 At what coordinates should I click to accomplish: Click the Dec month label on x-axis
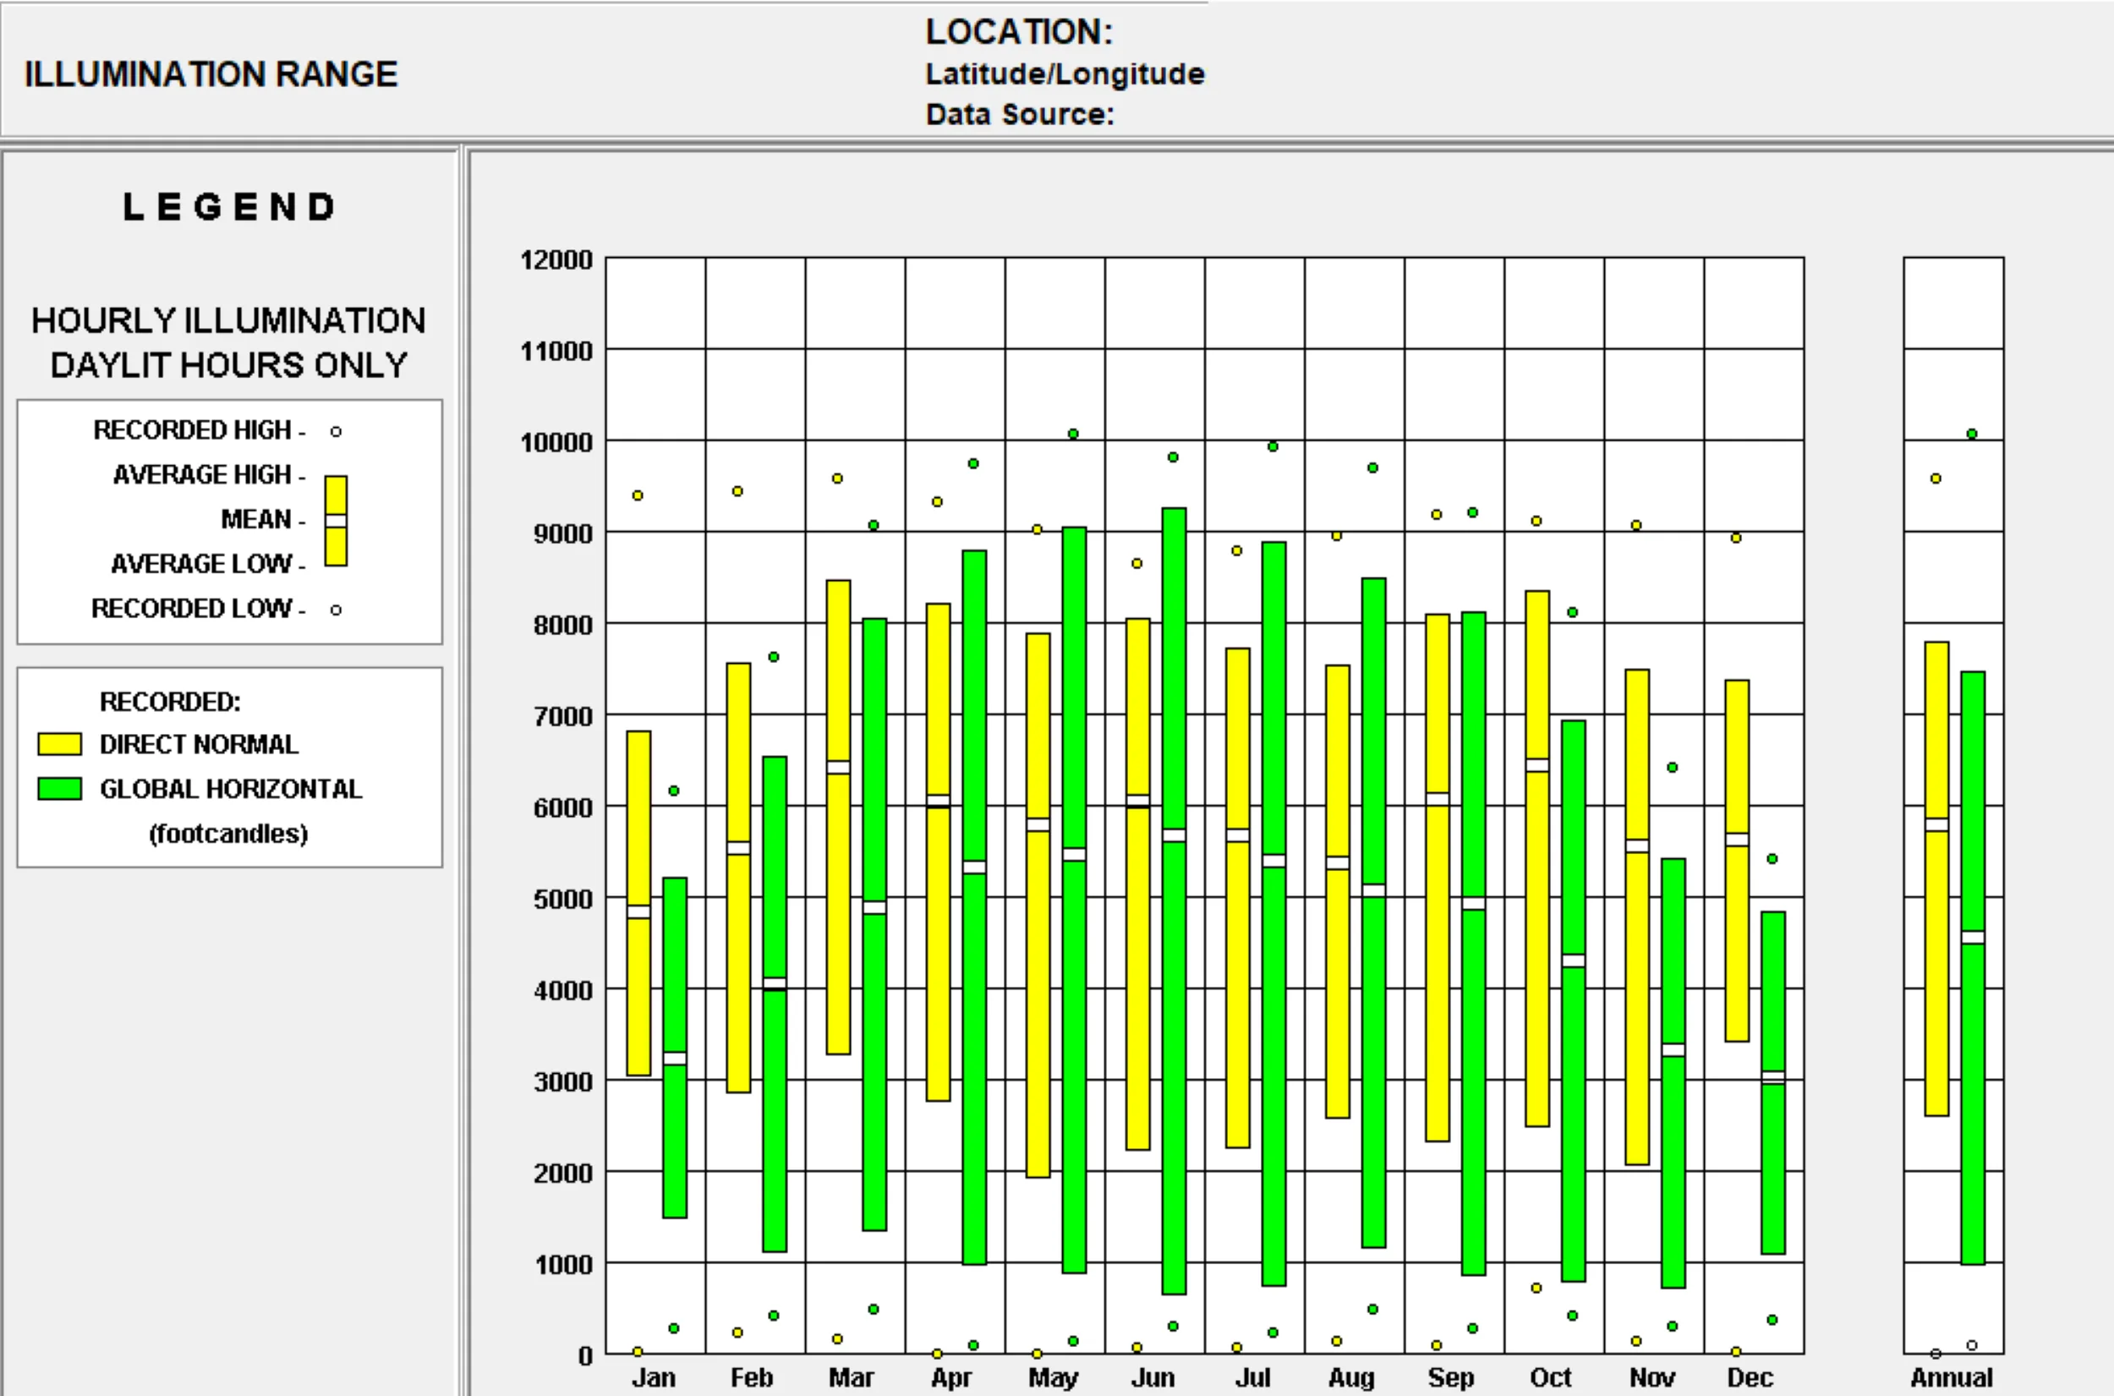tap(1750, 1377)
